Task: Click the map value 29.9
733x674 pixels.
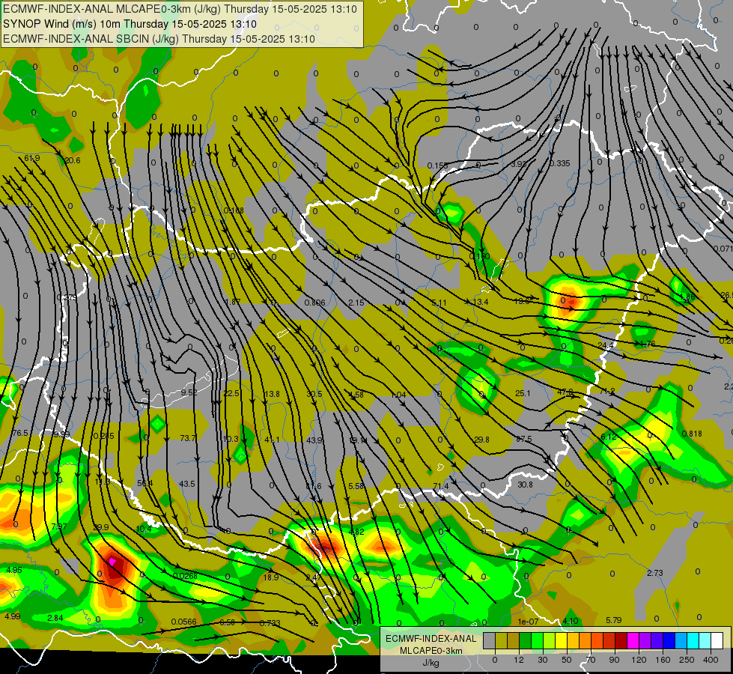Action: tap(101, 527)
